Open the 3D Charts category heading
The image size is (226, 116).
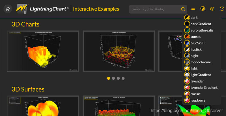tap(25, 24)
